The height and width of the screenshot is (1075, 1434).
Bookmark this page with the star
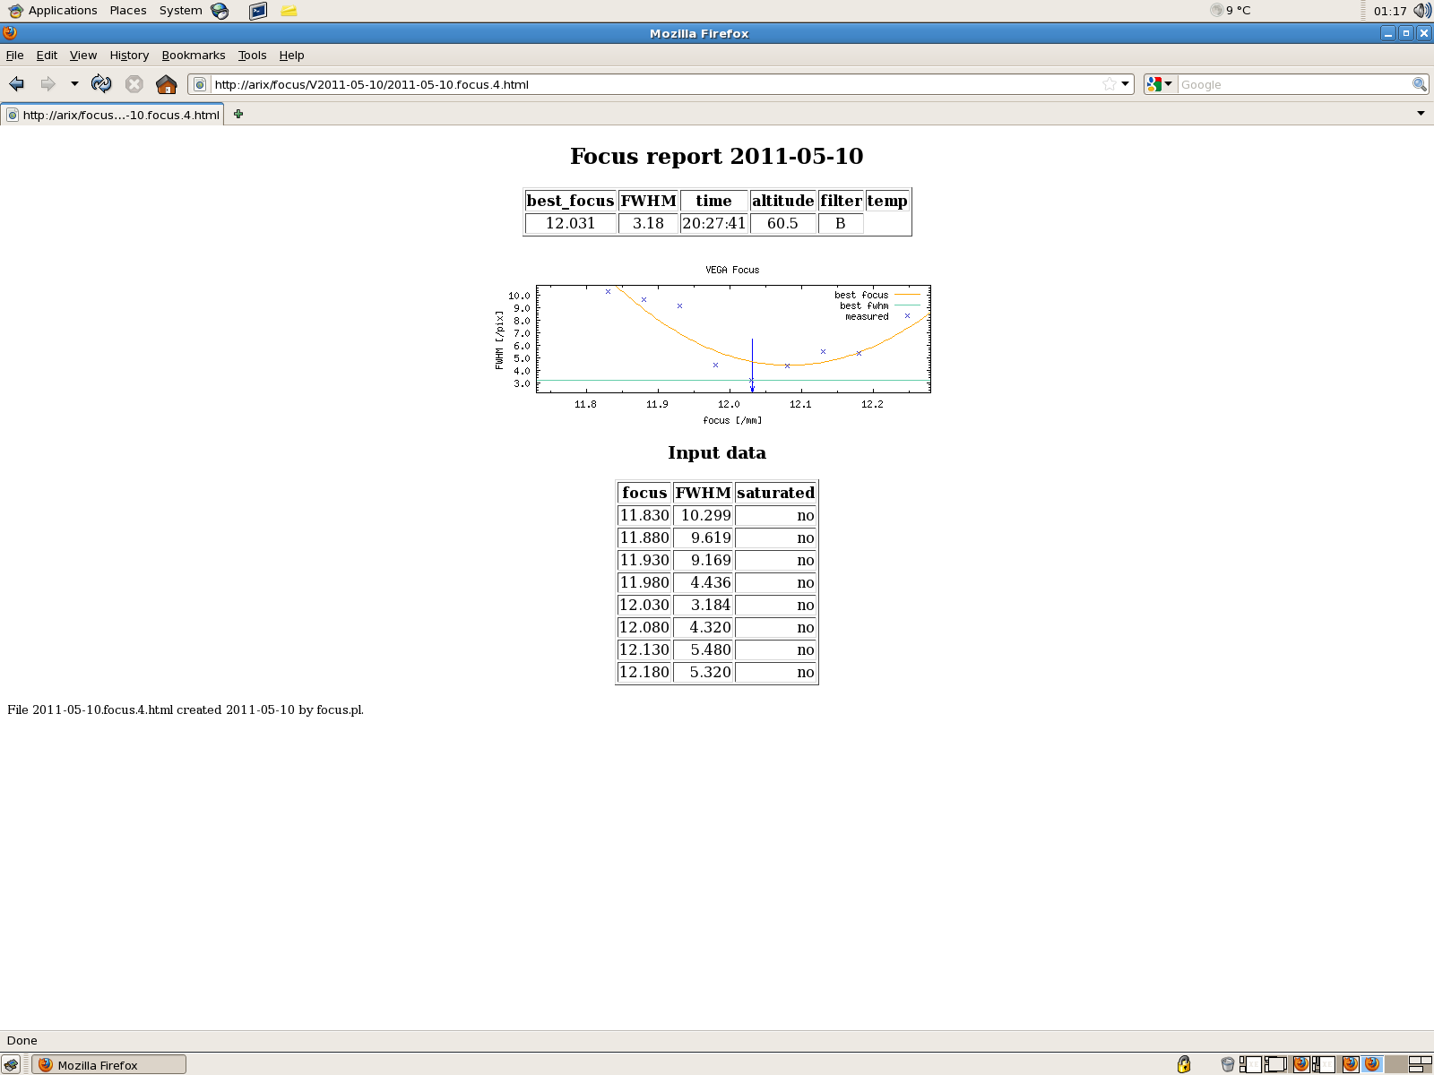(1109, 84)
